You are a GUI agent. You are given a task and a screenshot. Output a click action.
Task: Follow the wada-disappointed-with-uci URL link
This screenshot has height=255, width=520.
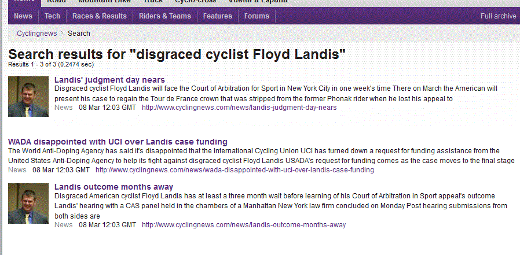coord(235,170)
